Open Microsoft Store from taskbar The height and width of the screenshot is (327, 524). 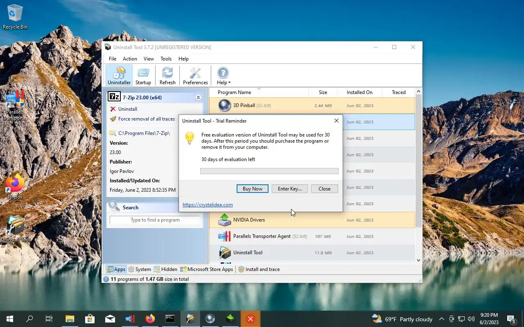click(x=90, y=319)
